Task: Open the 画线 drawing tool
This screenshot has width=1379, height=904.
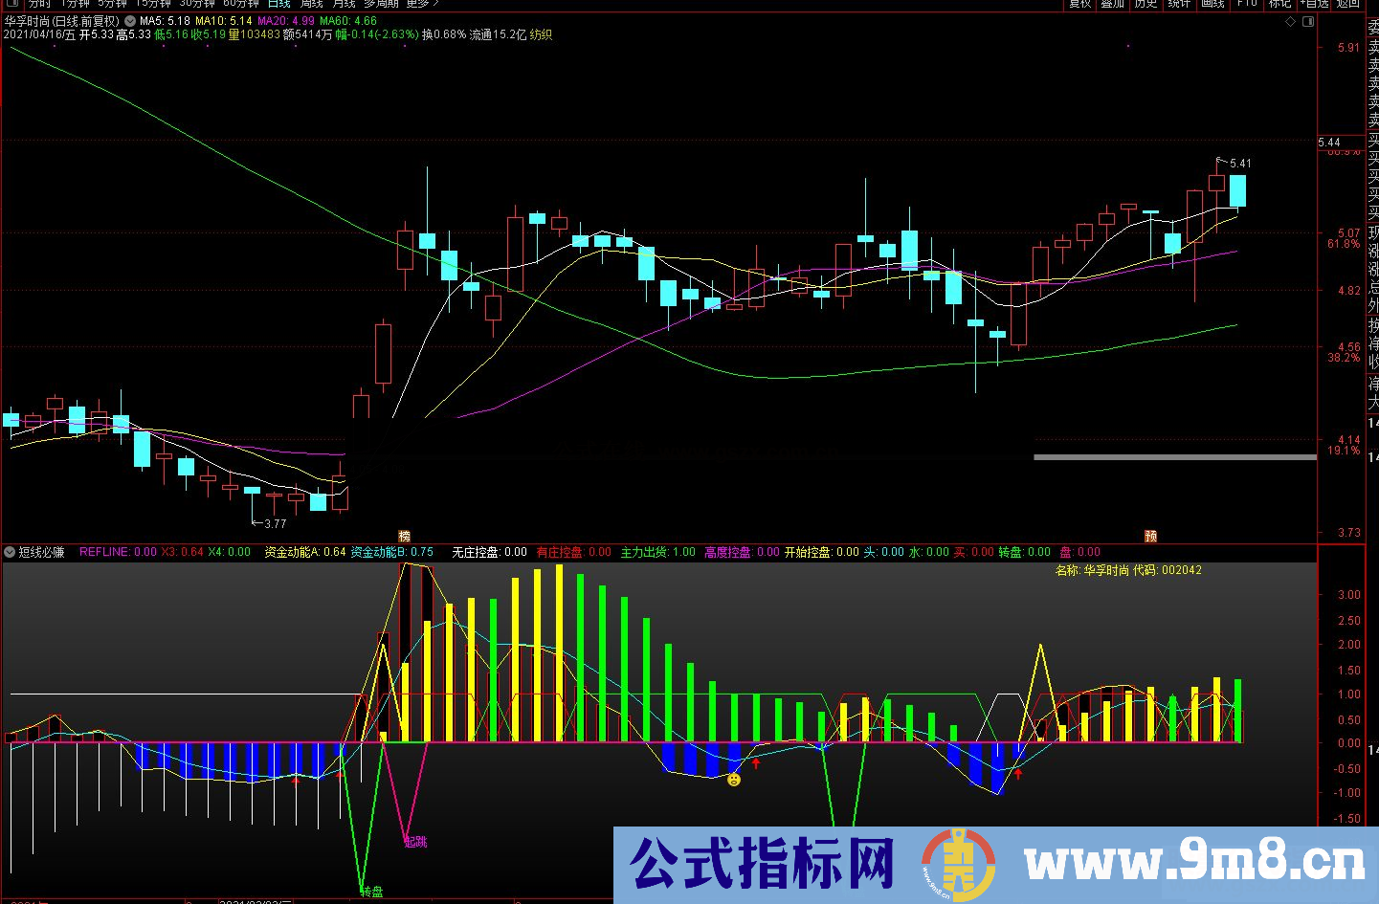Action: point(1212,4)
